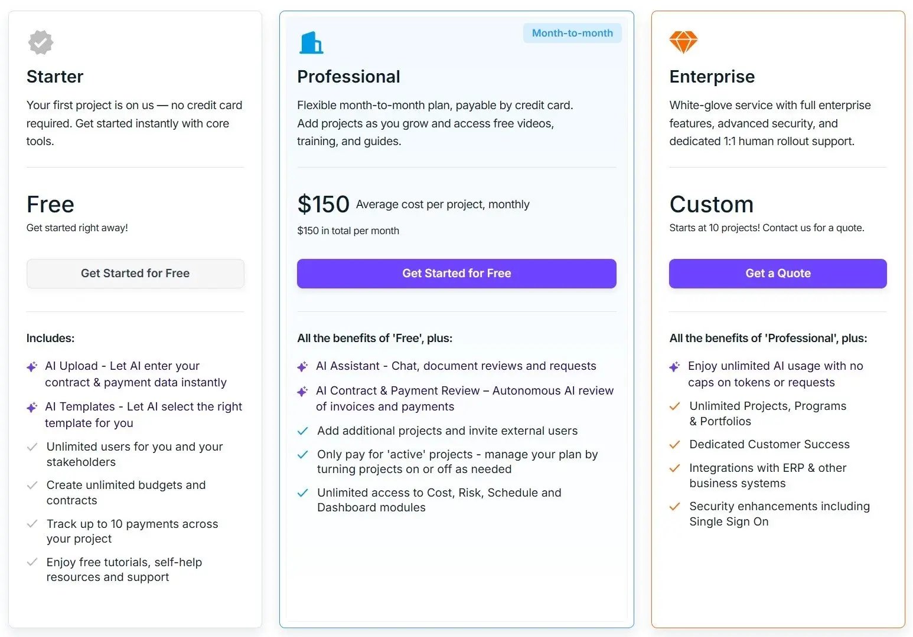The image size is (913, 637).
Task: Click the Starter plan badge checkmark icon
Action: click(41, 42)
